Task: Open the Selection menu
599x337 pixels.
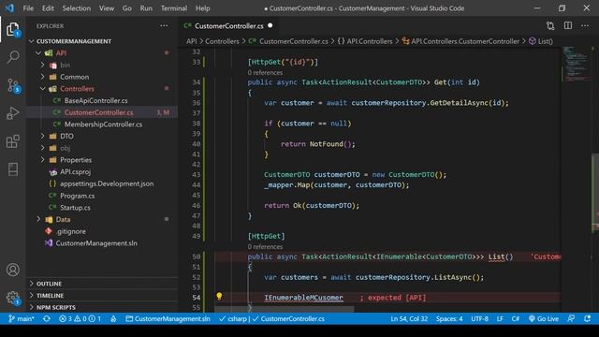Action: click(77, 8)
